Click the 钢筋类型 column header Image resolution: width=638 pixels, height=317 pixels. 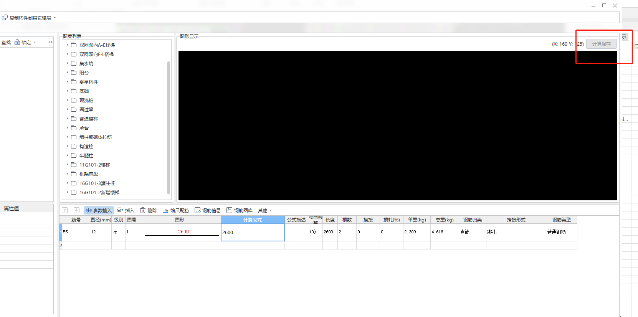coord(561,220)
